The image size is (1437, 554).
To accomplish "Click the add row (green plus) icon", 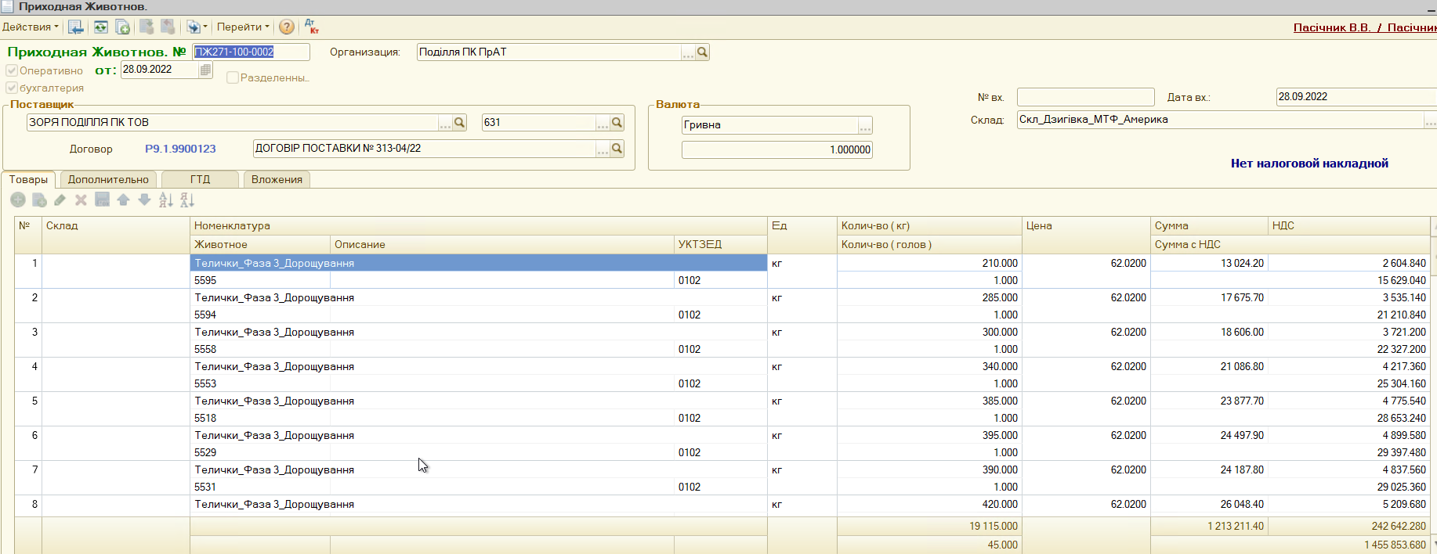I will click(x=18, y=200).
